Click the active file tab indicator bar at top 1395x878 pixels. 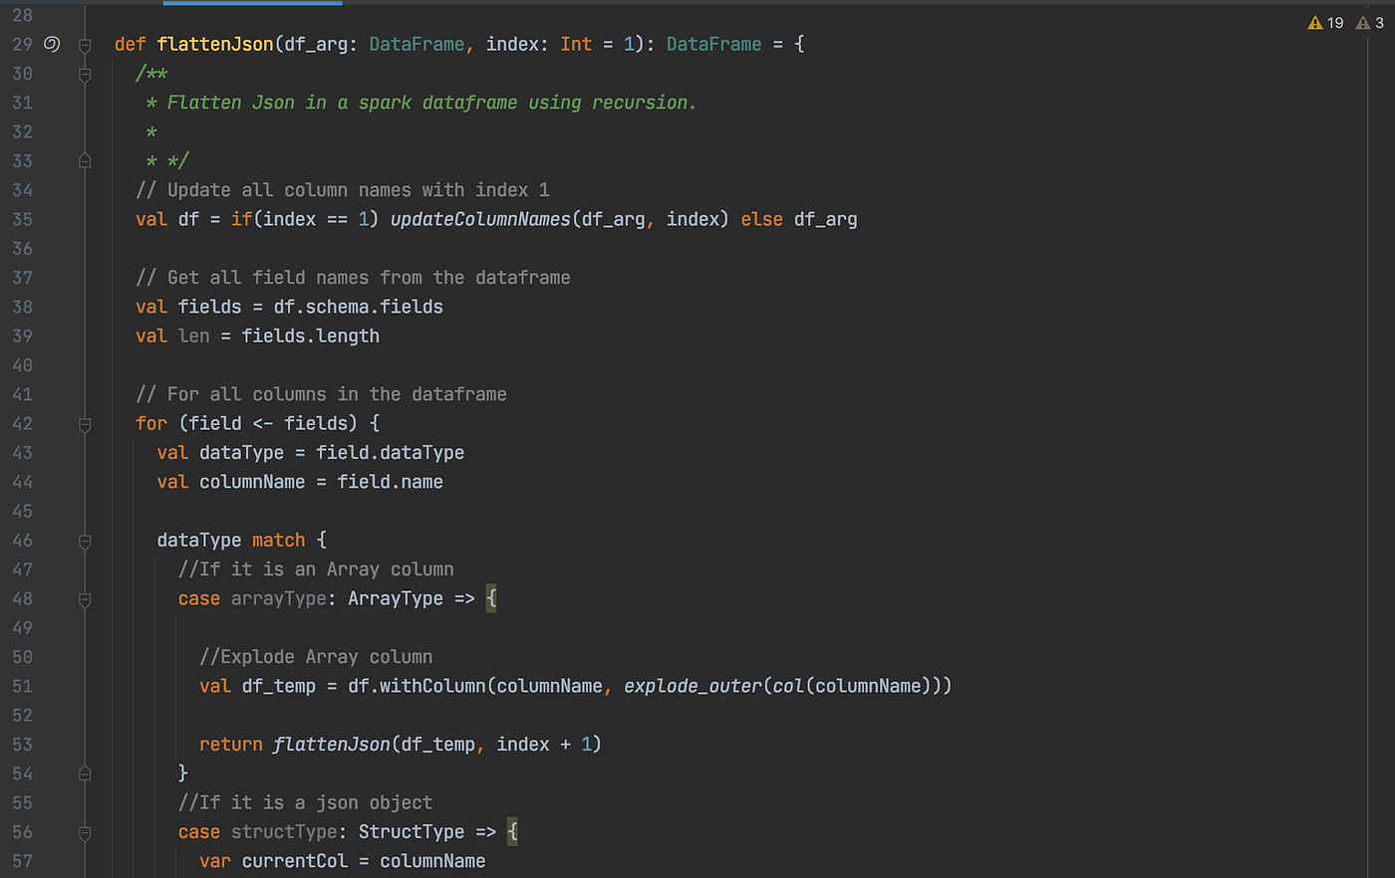251,4
